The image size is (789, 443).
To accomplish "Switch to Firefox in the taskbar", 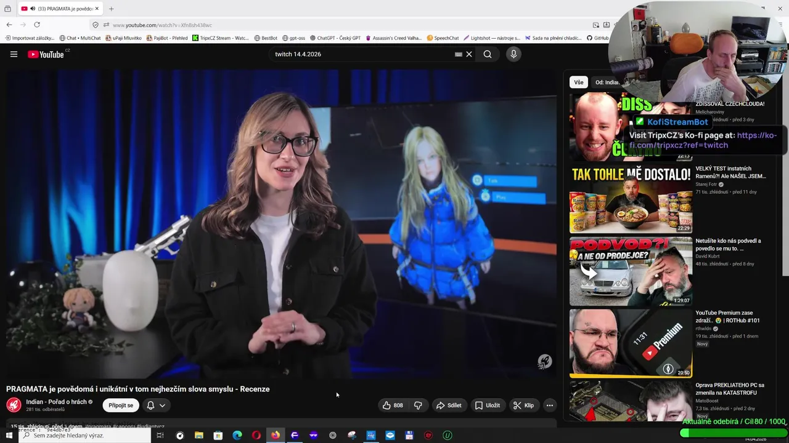I will 275,436.
